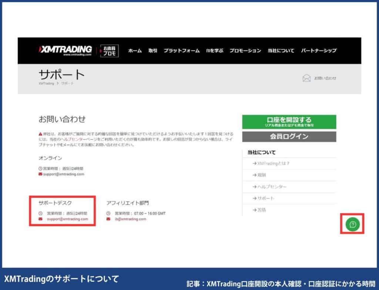This screenshot has width=379, height=290.
Task: Click the 会員ログイン button
Action: coord(289,136)
